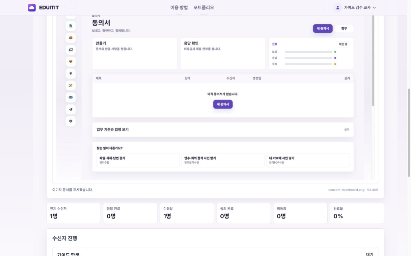Click the 전체 수신자 1명 stat card
This screenshot has height=256, width=411.
tap(74, 213)
